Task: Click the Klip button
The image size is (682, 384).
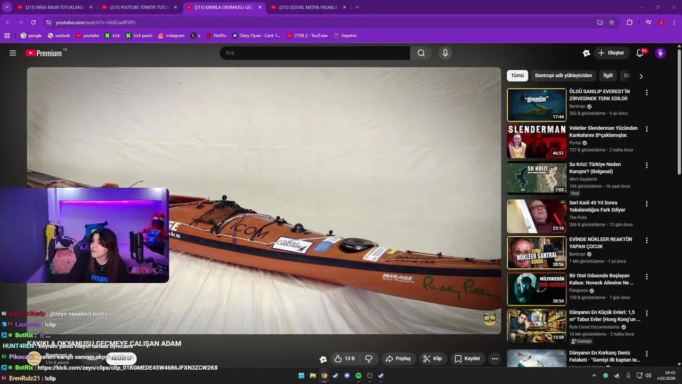Action: click(433, 358)
